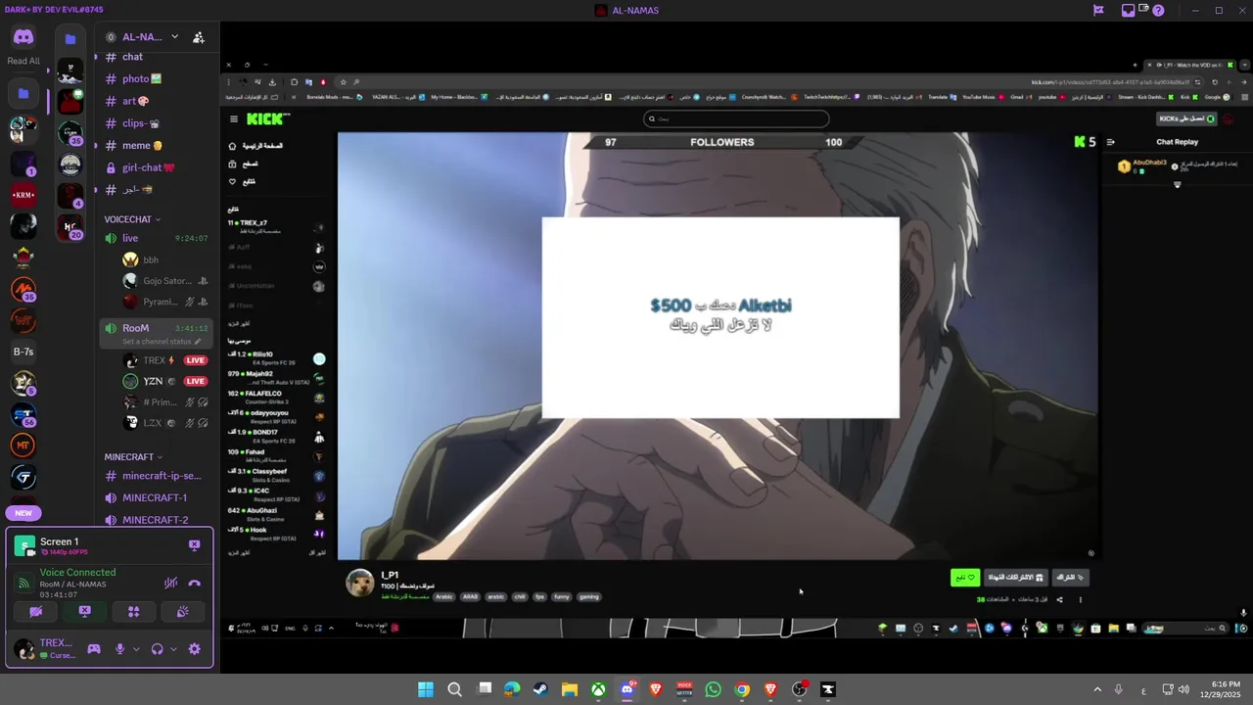Select user Gojo Sator... in live channel
Screen dimensions: 1253x705
[x=166, y=281]
